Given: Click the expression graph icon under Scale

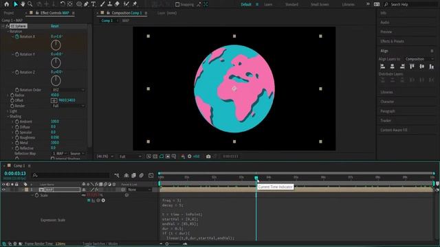Looking at the screenshot, I should pos(93,200).
